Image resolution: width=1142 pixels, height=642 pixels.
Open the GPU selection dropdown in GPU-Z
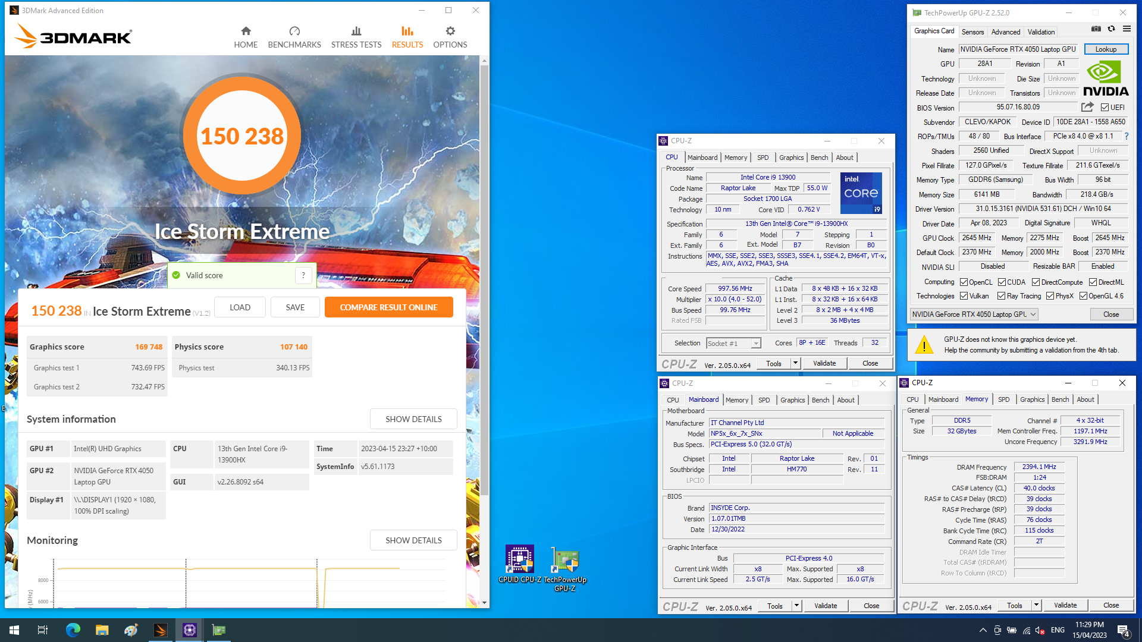[974, 314]
